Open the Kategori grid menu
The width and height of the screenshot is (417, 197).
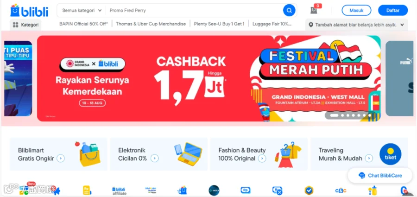pyautogui.click(x=26, y=25)
